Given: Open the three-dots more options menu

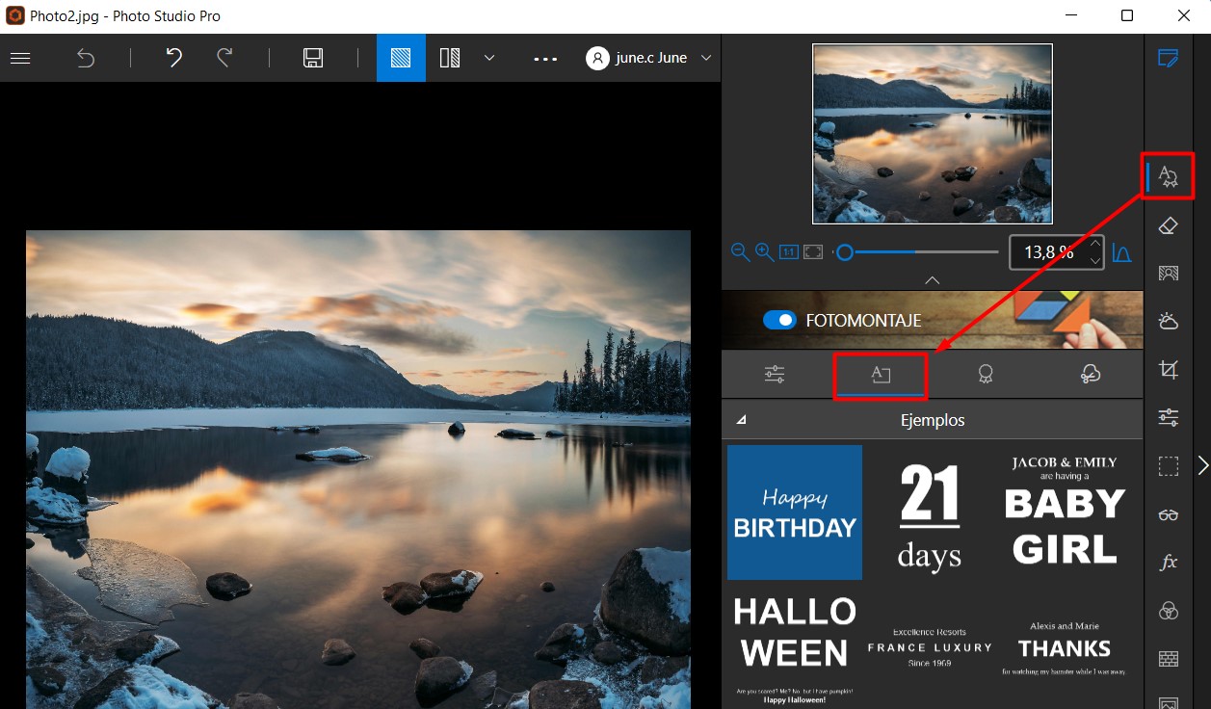Looking at the screenshot, I should click(x=545, y=59).
